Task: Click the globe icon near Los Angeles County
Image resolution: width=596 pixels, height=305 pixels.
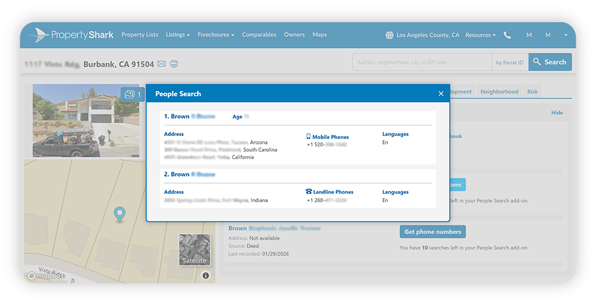Action: 390,35
